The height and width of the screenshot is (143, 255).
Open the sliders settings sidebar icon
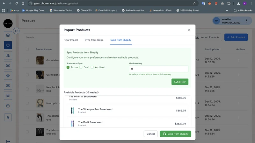[x=8, y=117]
